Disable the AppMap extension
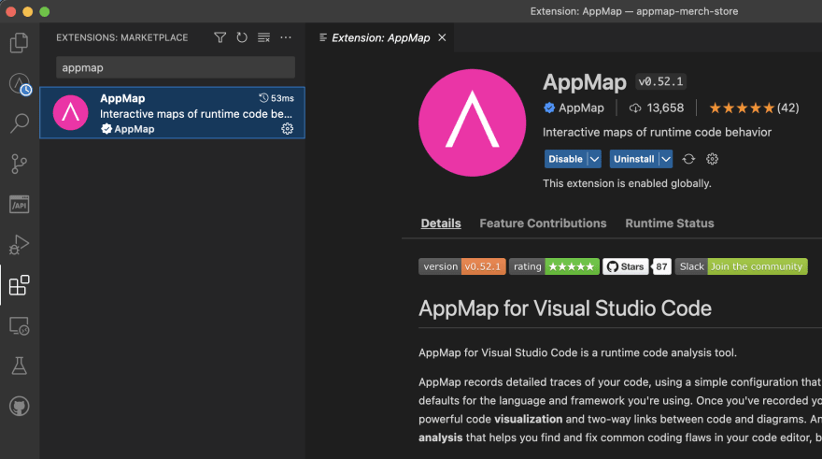The width and height of the screenshot is (822, 459). [566, 159]
